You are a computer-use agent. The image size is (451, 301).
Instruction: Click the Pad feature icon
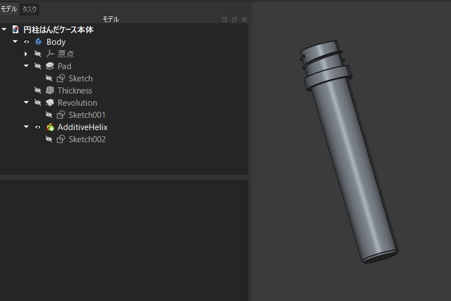pos(50,66)
